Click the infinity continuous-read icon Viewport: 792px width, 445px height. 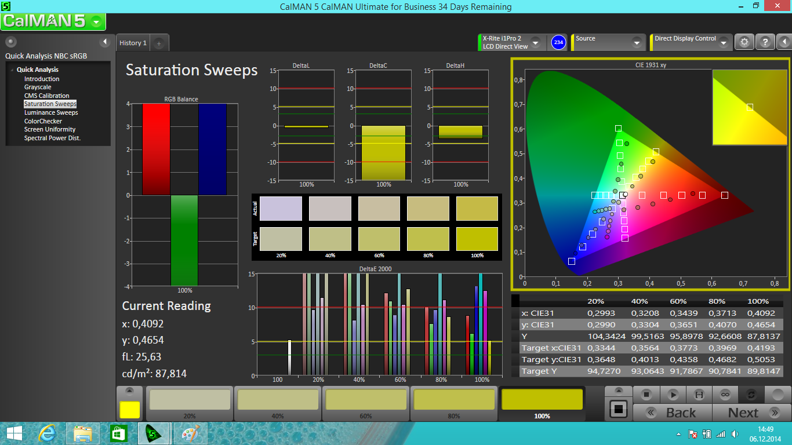725,395
